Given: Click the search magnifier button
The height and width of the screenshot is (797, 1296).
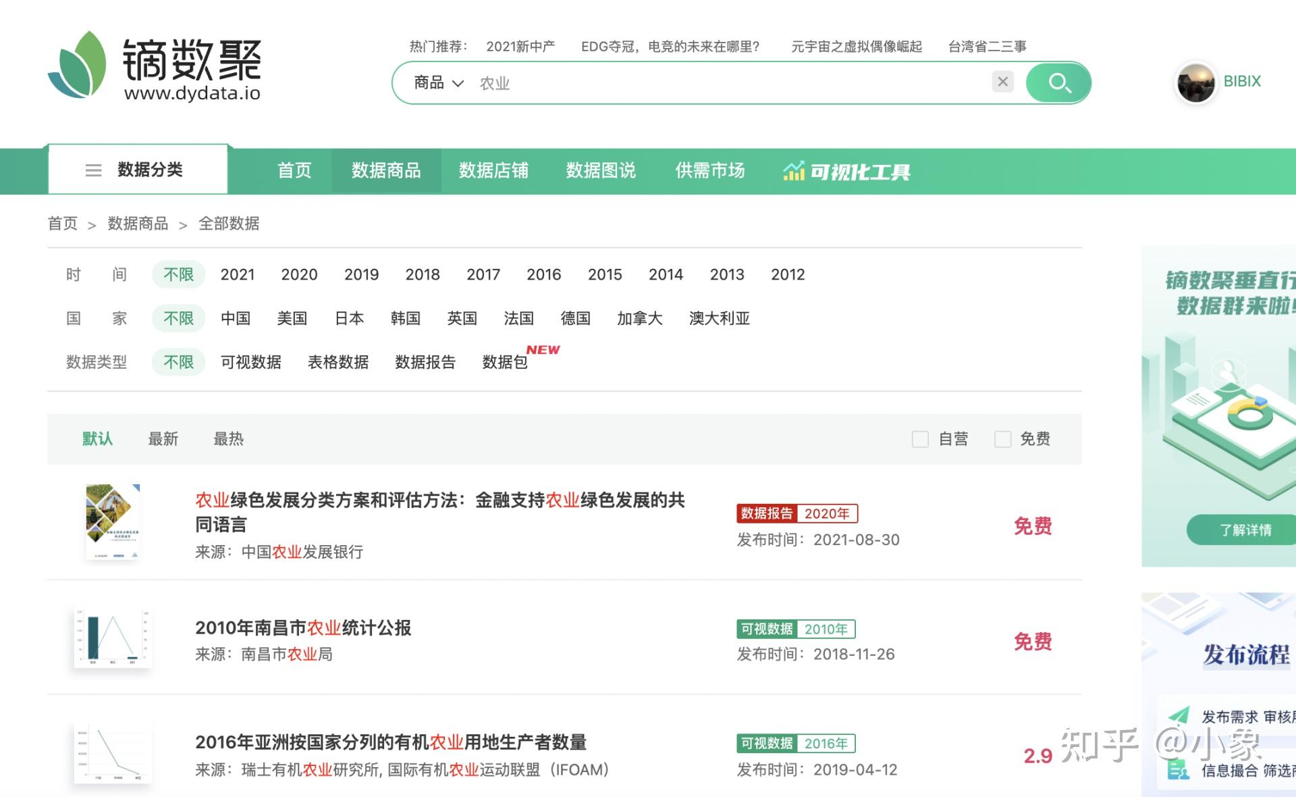Looking at the screenshot, I should [x=1058, y=82].
